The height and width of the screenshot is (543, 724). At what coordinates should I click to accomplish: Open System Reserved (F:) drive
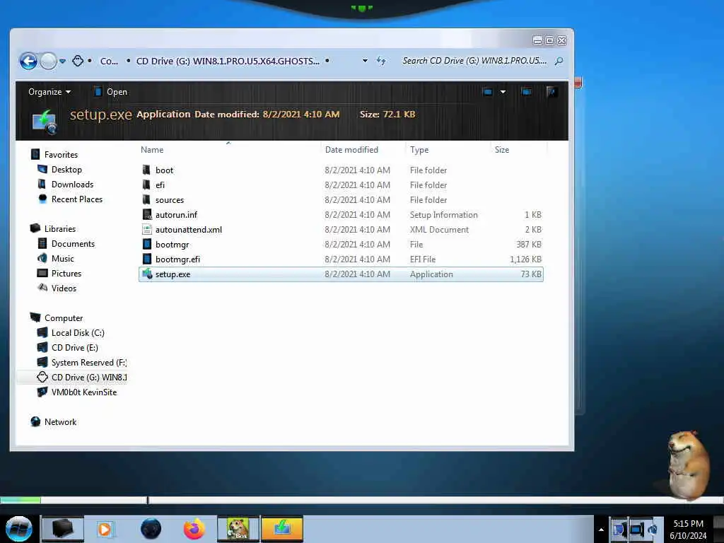88,363
